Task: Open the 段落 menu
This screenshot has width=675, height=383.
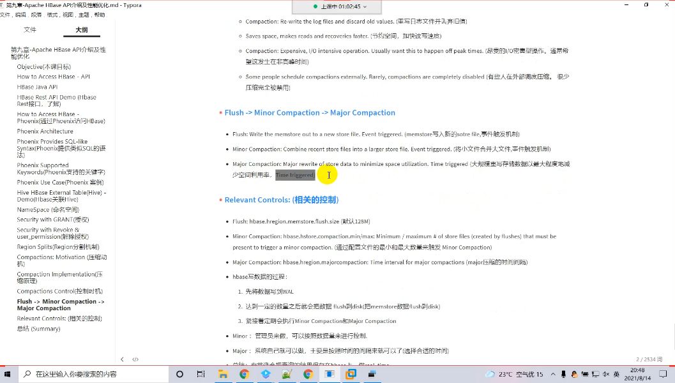Action: (x=36, y=15)
